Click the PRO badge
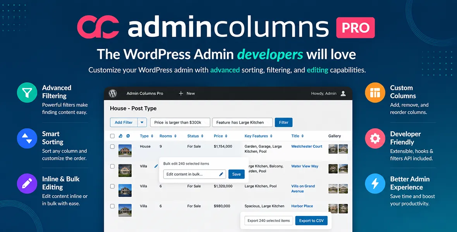457x232 pixels. (x=356, y=28)
